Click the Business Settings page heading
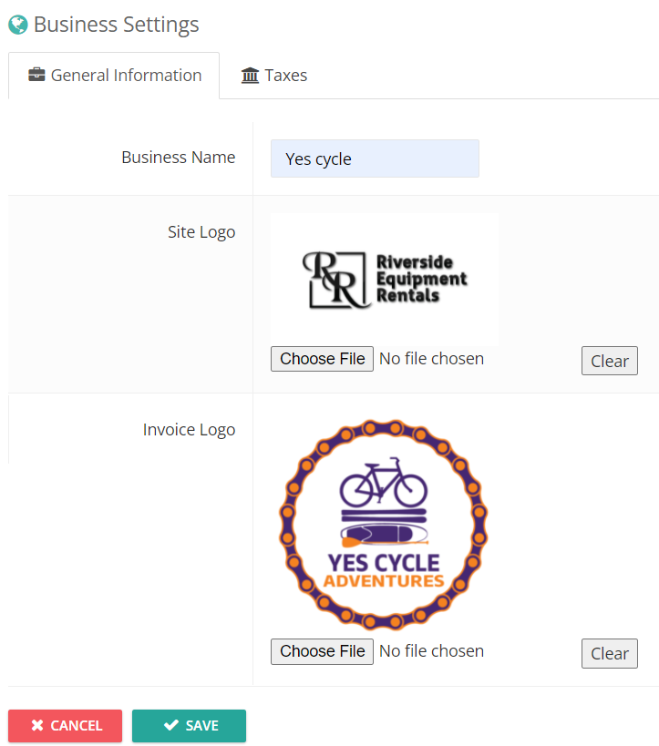Viewport: 659px width, 746px height. click(116, 25)
